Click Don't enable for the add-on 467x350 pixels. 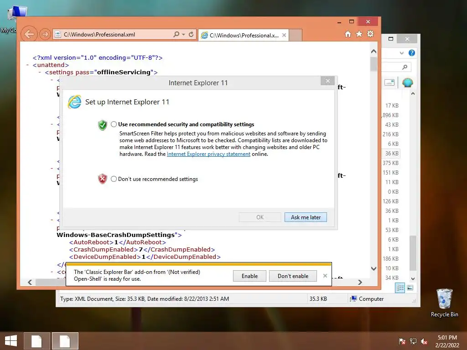pos(293,276)
